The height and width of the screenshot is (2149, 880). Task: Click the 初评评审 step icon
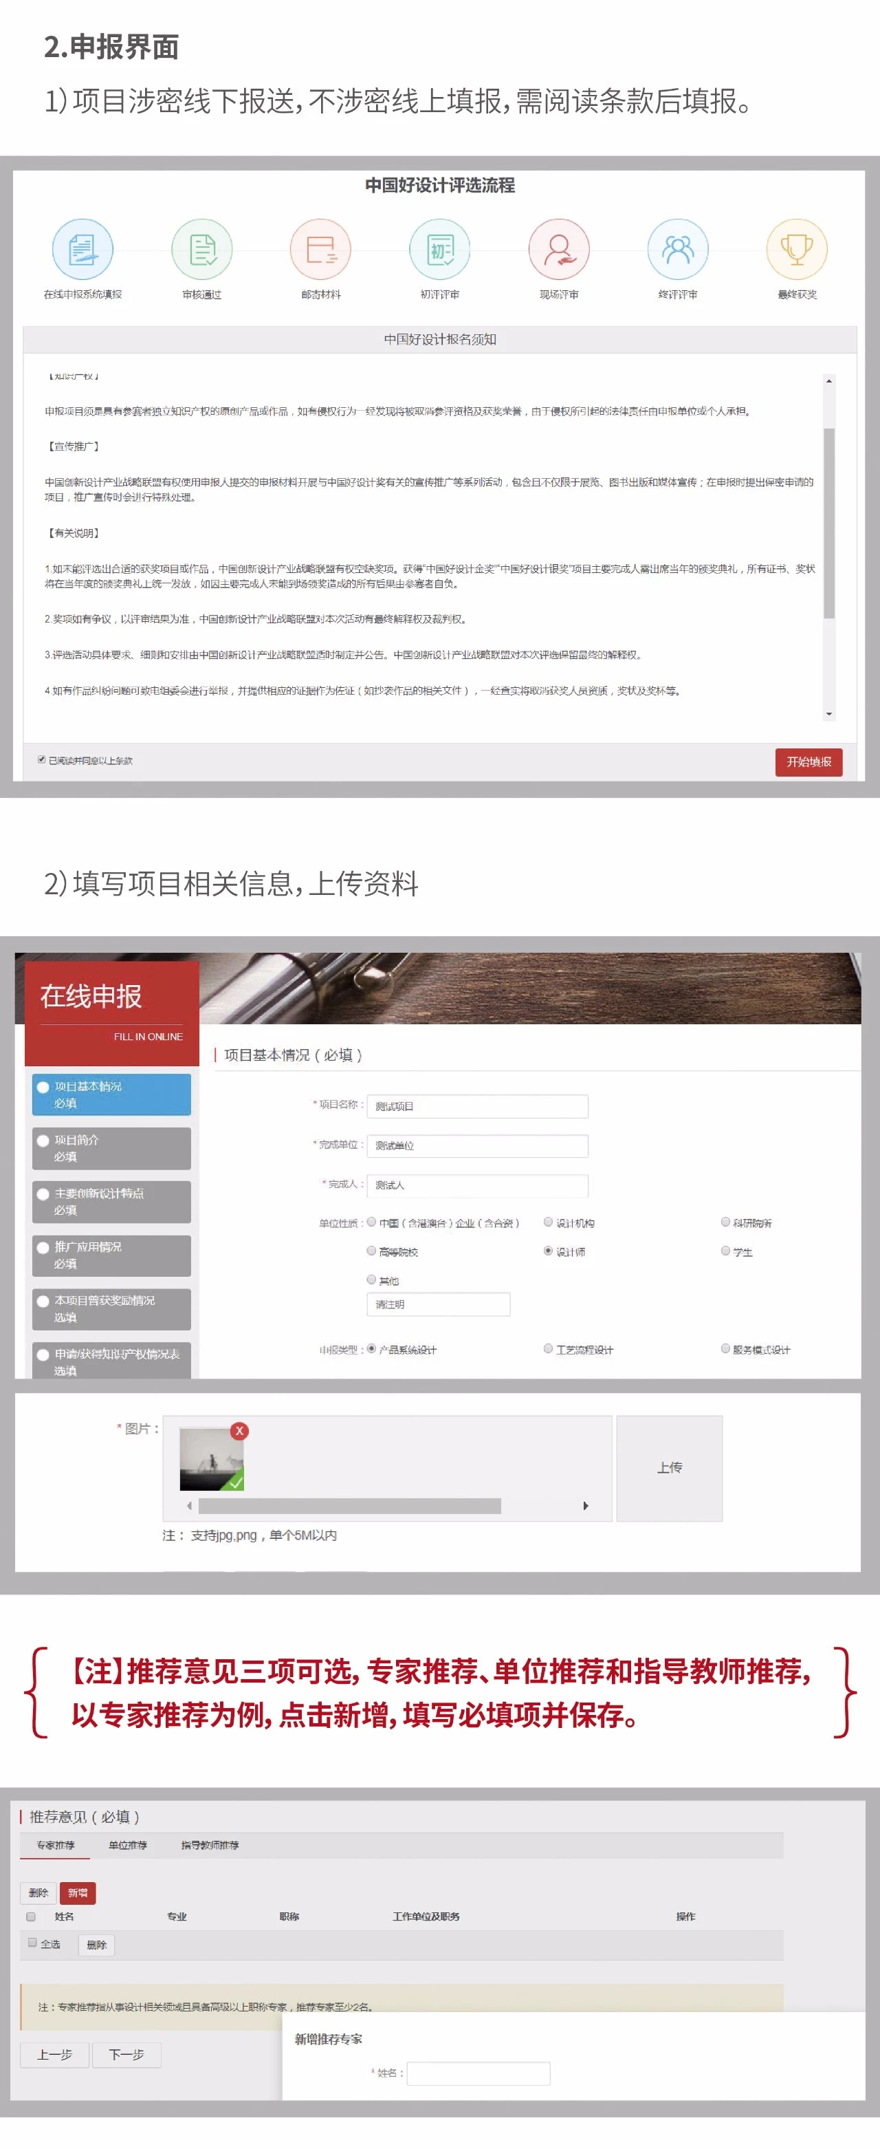[439, 248]
